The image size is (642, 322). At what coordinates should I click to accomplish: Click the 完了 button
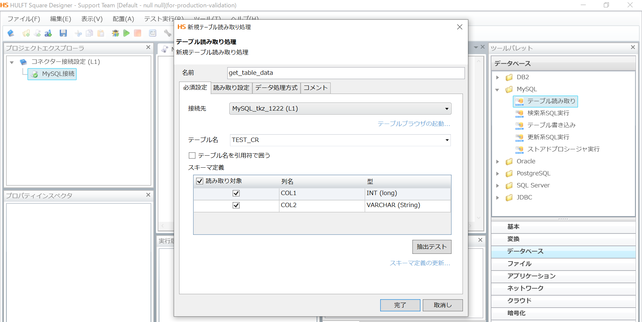(400, 305)
